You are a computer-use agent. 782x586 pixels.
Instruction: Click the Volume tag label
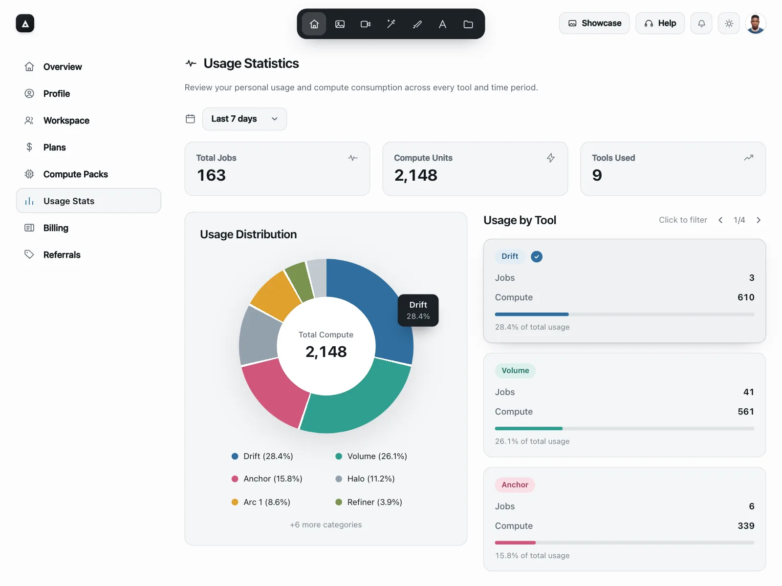515,371
